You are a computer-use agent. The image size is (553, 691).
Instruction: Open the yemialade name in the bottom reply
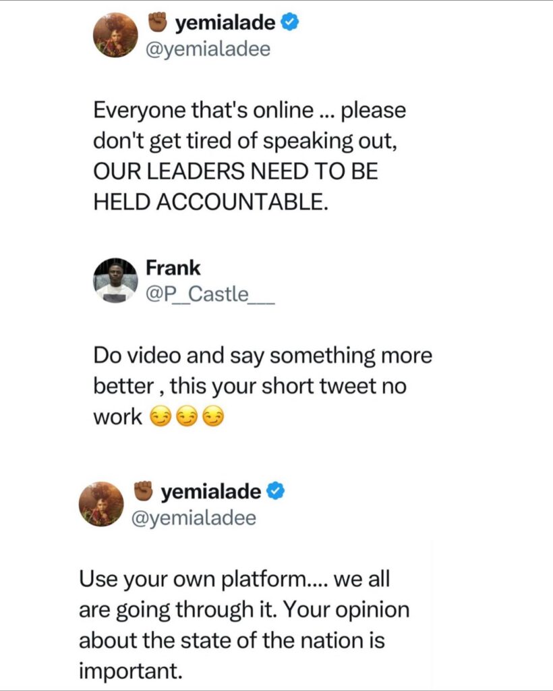[x=211, y=491]
